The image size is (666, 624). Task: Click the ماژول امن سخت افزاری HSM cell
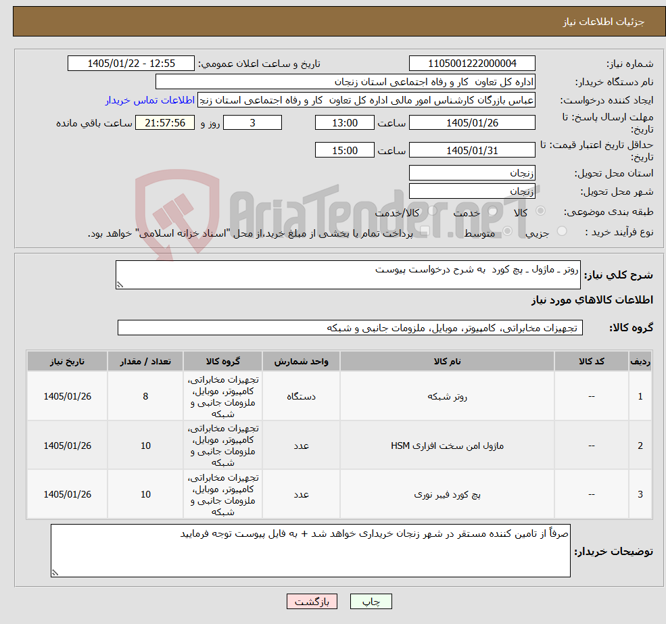[447, 446]
